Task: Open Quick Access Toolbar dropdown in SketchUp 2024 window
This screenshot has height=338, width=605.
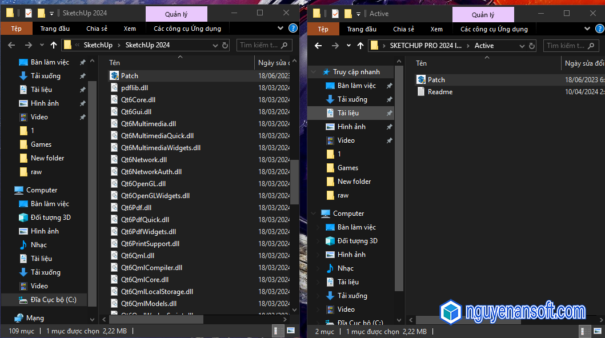Action: (x=52, y=14)
